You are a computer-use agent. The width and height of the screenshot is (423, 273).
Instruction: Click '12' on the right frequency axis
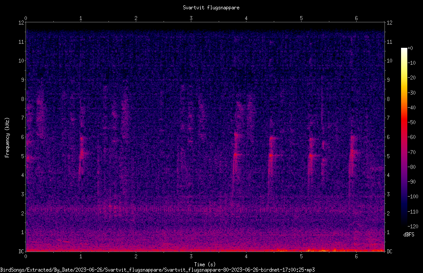coord(389,23)
